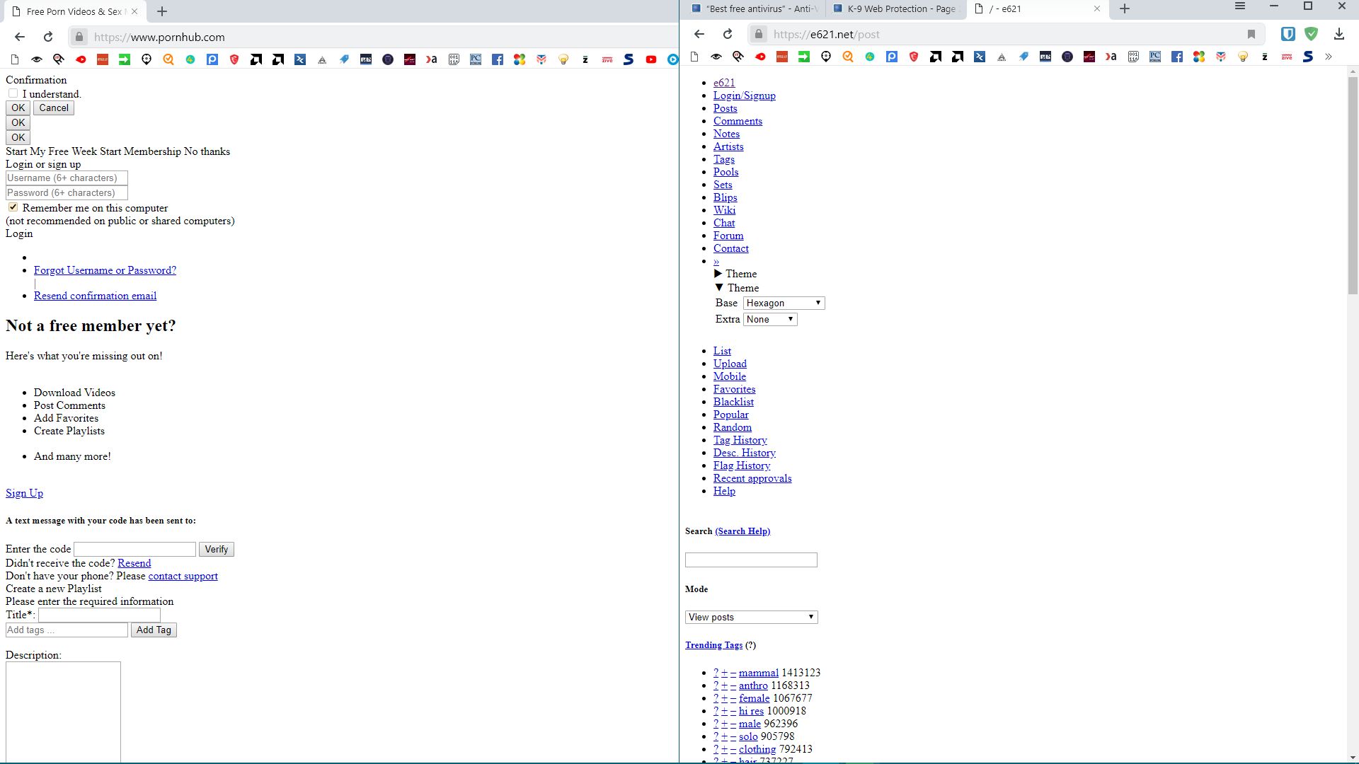The image size is (1359, 764).
Task: Switch to the K-9 Web Protection tab
Action: point(895,9)
